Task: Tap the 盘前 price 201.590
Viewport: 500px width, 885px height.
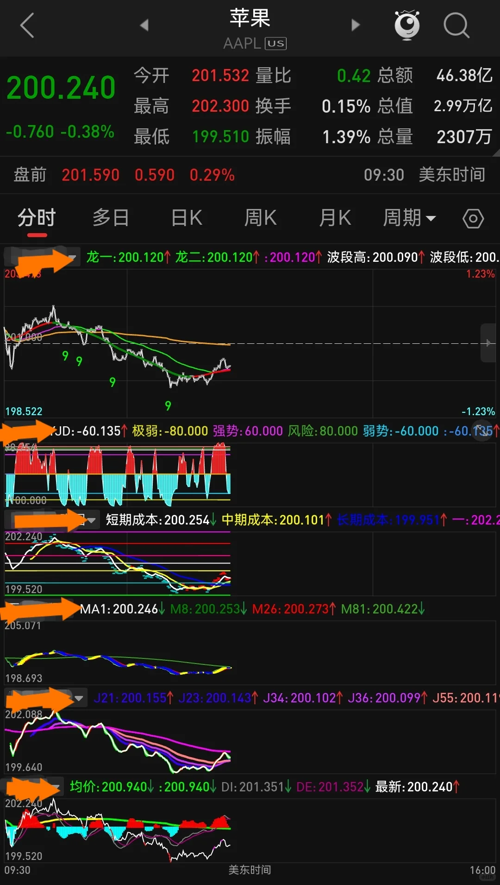Action: pyautogui.click(x=91, y=175)
